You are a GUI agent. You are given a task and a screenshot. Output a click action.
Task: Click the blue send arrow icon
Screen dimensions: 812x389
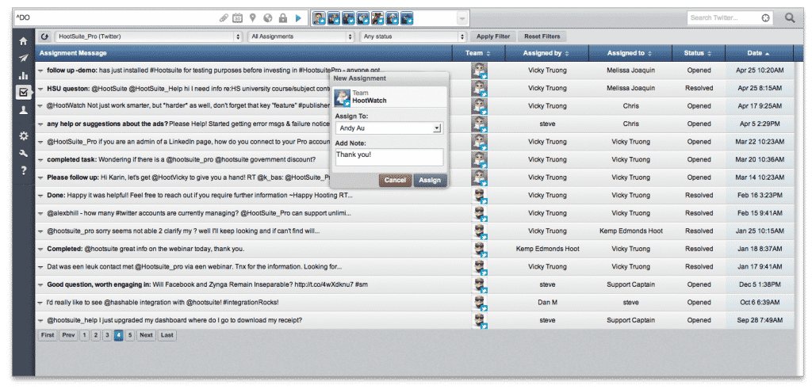click(298, 18)
